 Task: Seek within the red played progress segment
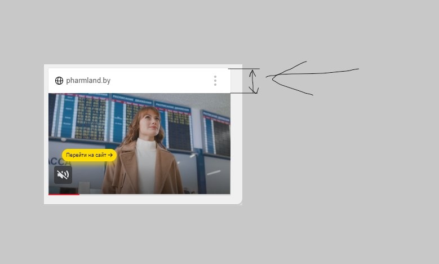(64, 194)
